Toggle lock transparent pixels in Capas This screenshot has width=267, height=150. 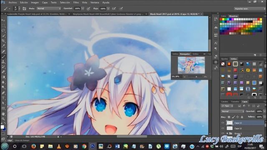coord(229,117)
